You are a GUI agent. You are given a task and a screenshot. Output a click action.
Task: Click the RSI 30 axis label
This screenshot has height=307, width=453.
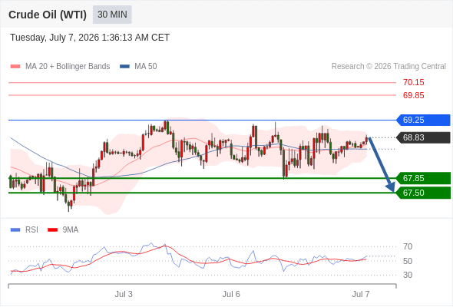[x=408, y=275]
